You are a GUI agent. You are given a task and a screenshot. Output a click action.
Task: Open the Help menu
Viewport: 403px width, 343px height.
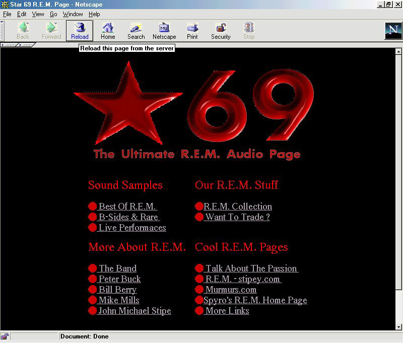coord(94,14)
